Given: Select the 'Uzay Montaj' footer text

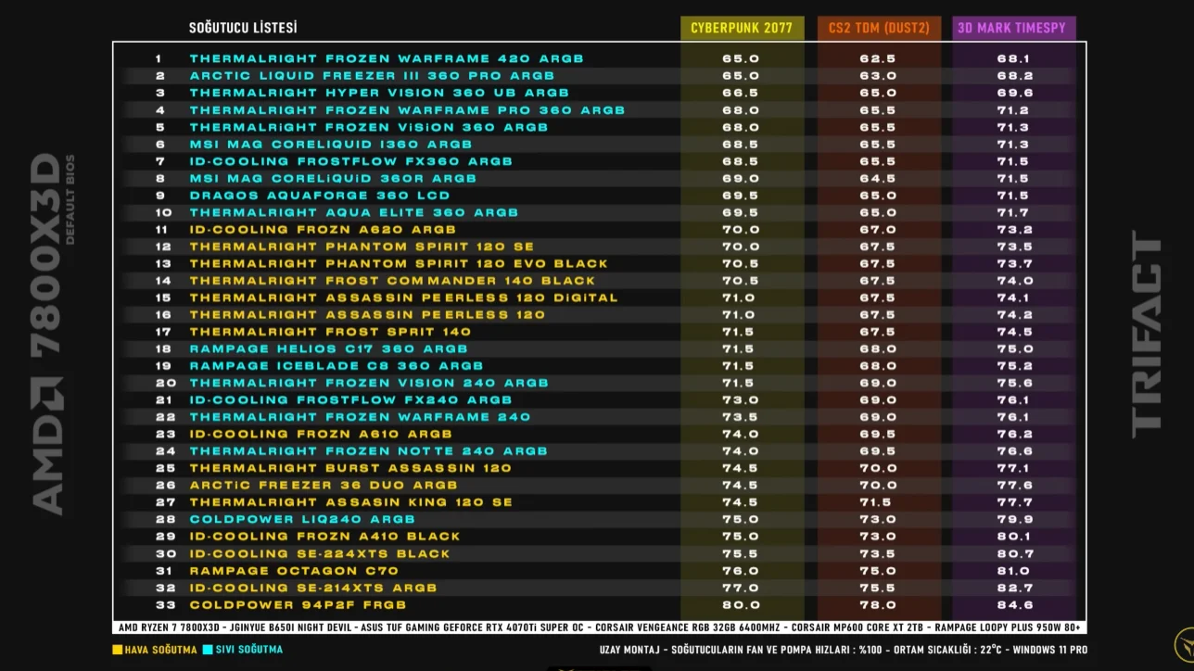Looking at the screenshot, I should 630,650.
